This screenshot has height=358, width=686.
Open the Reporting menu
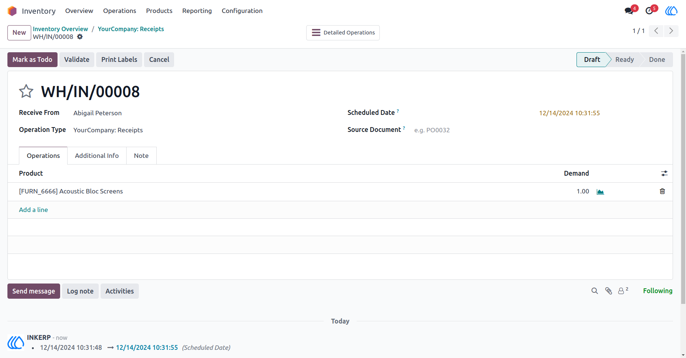(x=197, y=11)
